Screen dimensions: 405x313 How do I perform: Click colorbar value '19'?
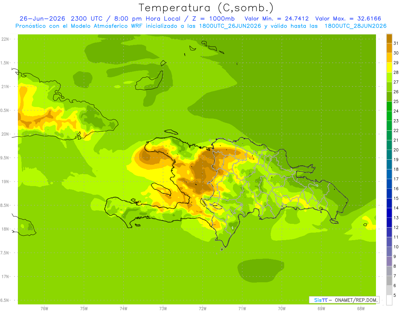[x=396, y=159]
